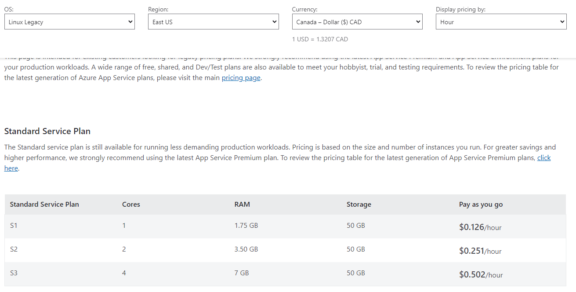This screenshot has width=576, height=292.
Task: Select the $0.251/hour price for S2
Action: click(480, 251)
